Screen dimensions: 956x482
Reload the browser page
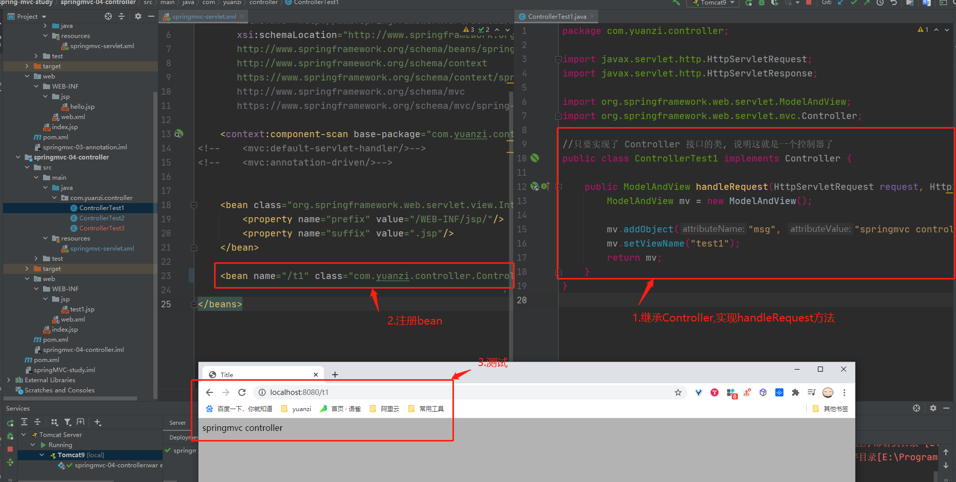pyautogui.click(x=242, y=392)
